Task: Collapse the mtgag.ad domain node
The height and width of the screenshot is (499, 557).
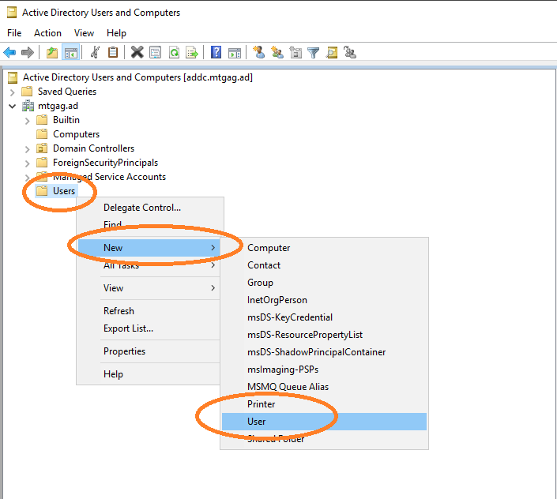Action: pos(13,106)
